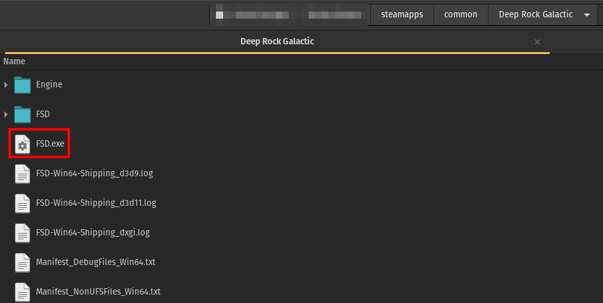Click the FSD.exe executable gear icon
The image size is (603, 303).
click(22, 144)
